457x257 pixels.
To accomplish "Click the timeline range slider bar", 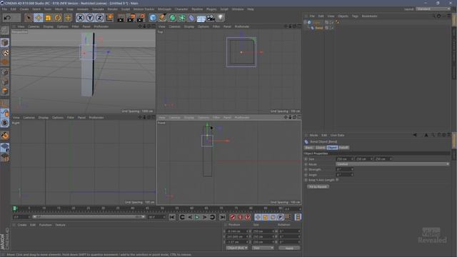I will pos(89,217).
